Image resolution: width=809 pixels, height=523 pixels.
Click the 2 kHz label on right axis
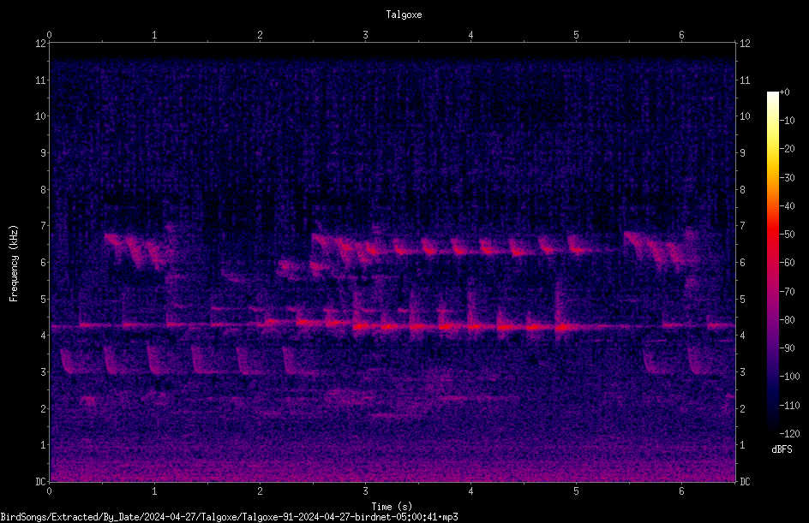coord(742,408)
